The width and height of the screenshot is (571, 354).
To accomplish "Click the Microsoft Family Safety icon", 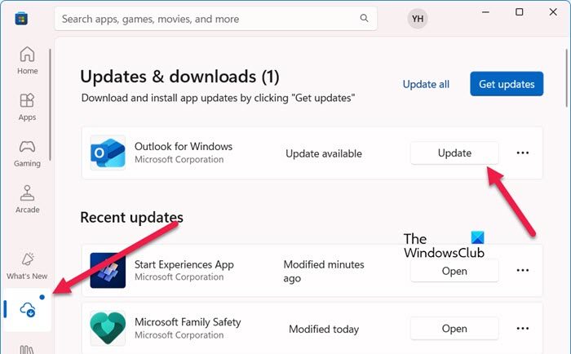I will click(108, 328).
